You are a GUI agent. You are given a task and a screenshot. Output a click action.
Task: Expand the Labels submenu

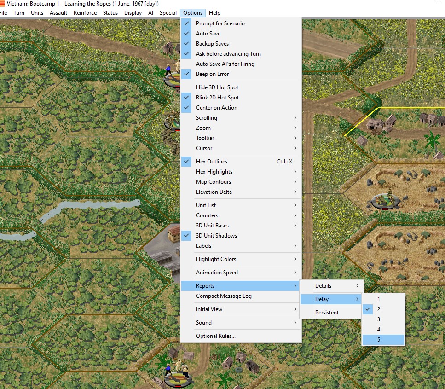point(241,246)
